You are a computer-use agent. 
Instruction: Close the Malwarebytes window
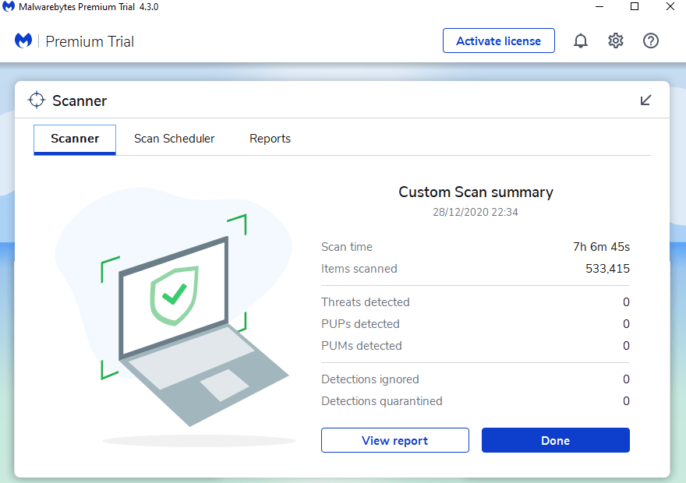pyautogui.click(x=670, y=6)
